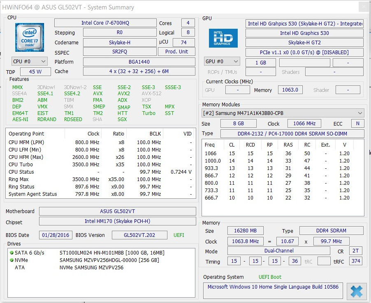This screenshot has height=303, width=371.
Task: Click the GPU memory clock 1063.0 field
Action: (x=290, y=90)
